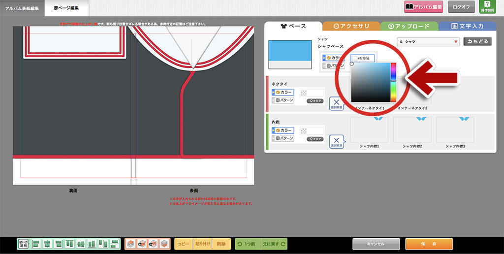Clear 内襟 color with クリア button
Viewport: 504px width, 254px height.
[315, 139]
